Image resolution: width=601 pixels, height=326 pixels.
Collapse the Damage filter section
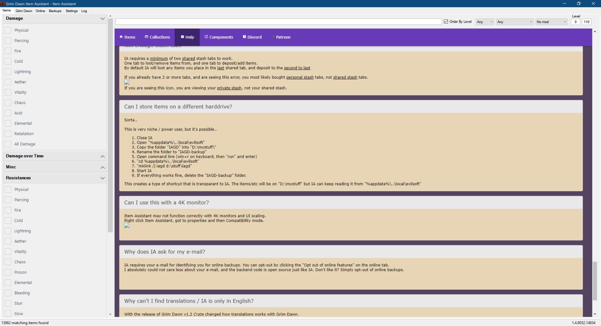tap(102, 19)
